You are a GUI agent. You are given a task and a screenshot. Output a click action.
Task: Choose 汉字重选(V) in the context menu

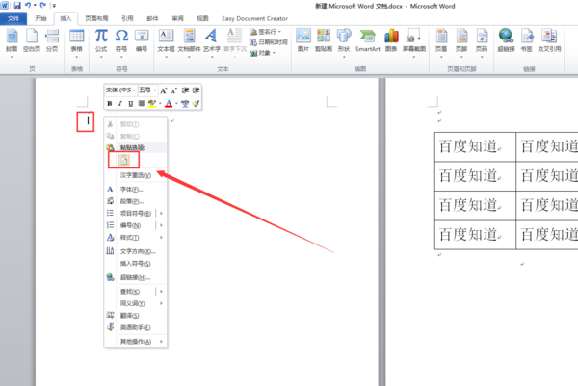pos(135,176)
